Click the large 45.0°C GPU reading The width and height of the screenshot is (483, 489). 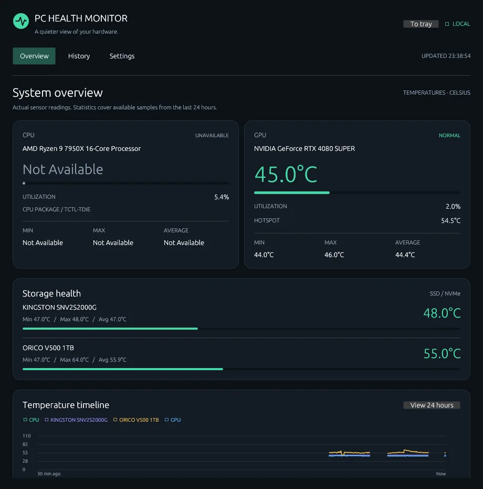[286, 174]
